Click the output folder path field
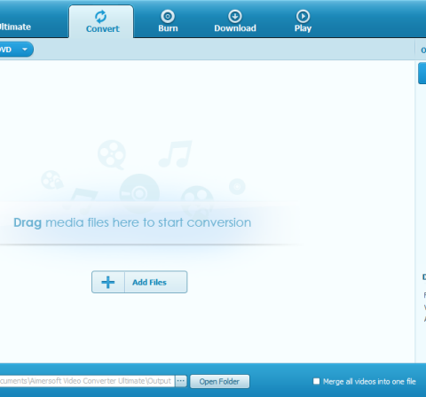Image resolution: width=426 pixels, height=397 pixels. (x=87, y=381)
